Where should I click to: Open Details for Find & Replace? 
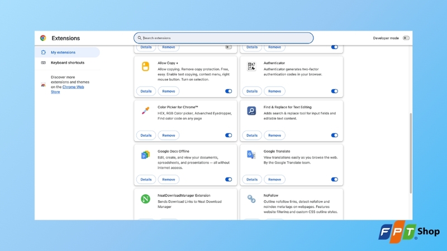(x=252, y=135)
